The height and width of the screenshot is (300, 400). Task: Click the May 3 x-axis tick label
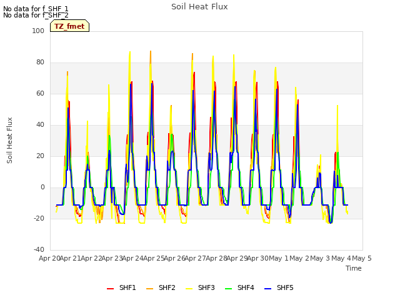pyautogui.click(x=321, y=258)
